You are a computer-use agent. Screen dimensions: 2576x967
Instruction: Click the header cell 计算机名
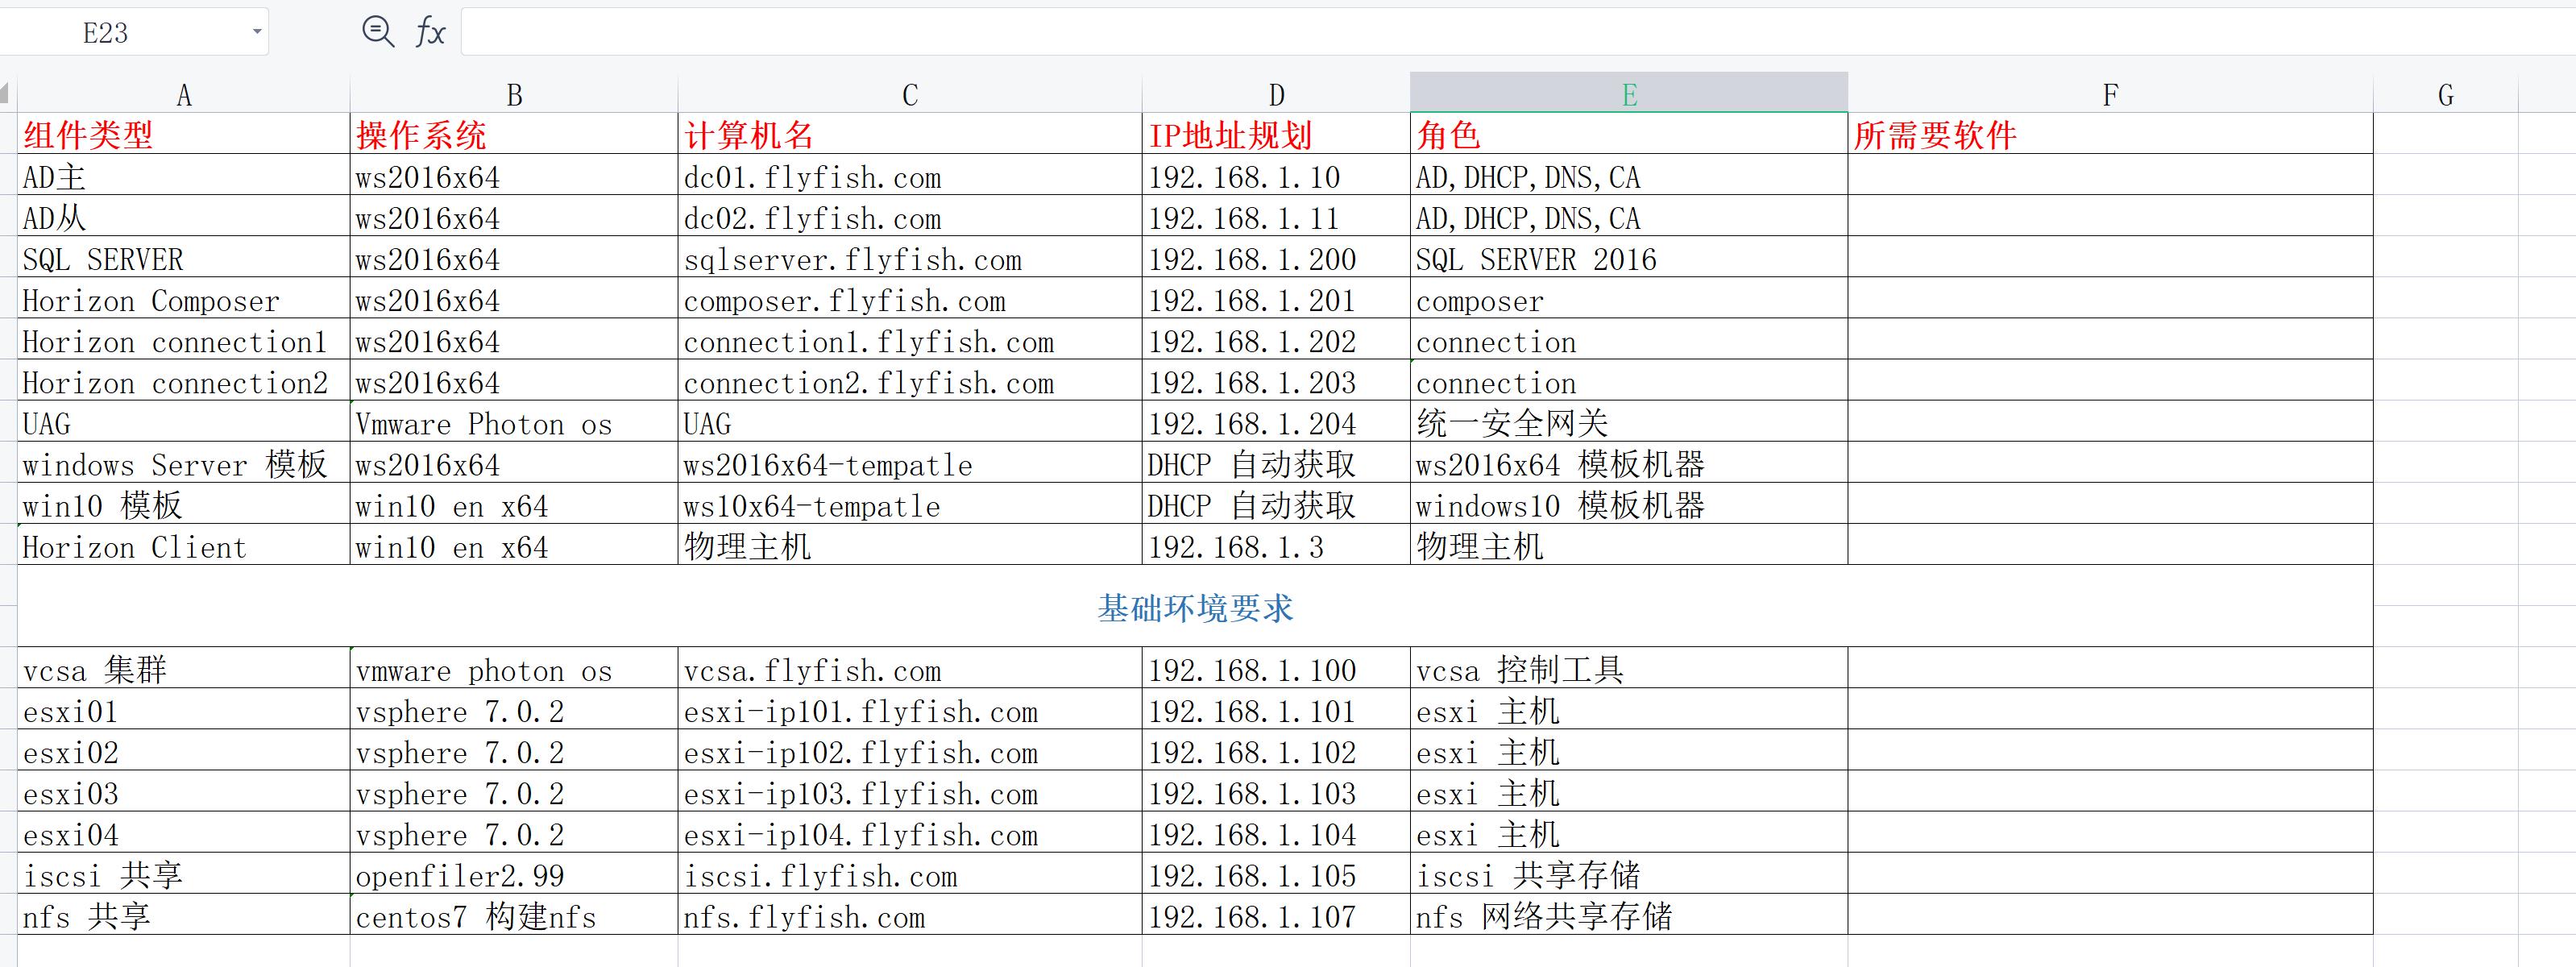pos(910,134)
